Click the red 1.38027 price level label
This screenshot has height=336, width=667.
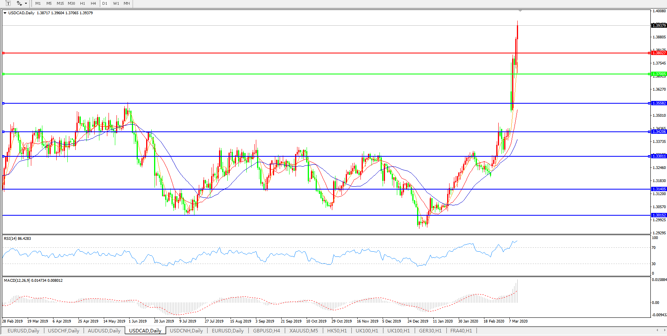659,53
